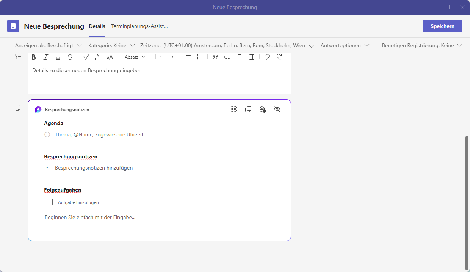Open the Absatz paragraph style dropdown
The width and height of the screenshot is (470, 272).
tap(135, 57)
